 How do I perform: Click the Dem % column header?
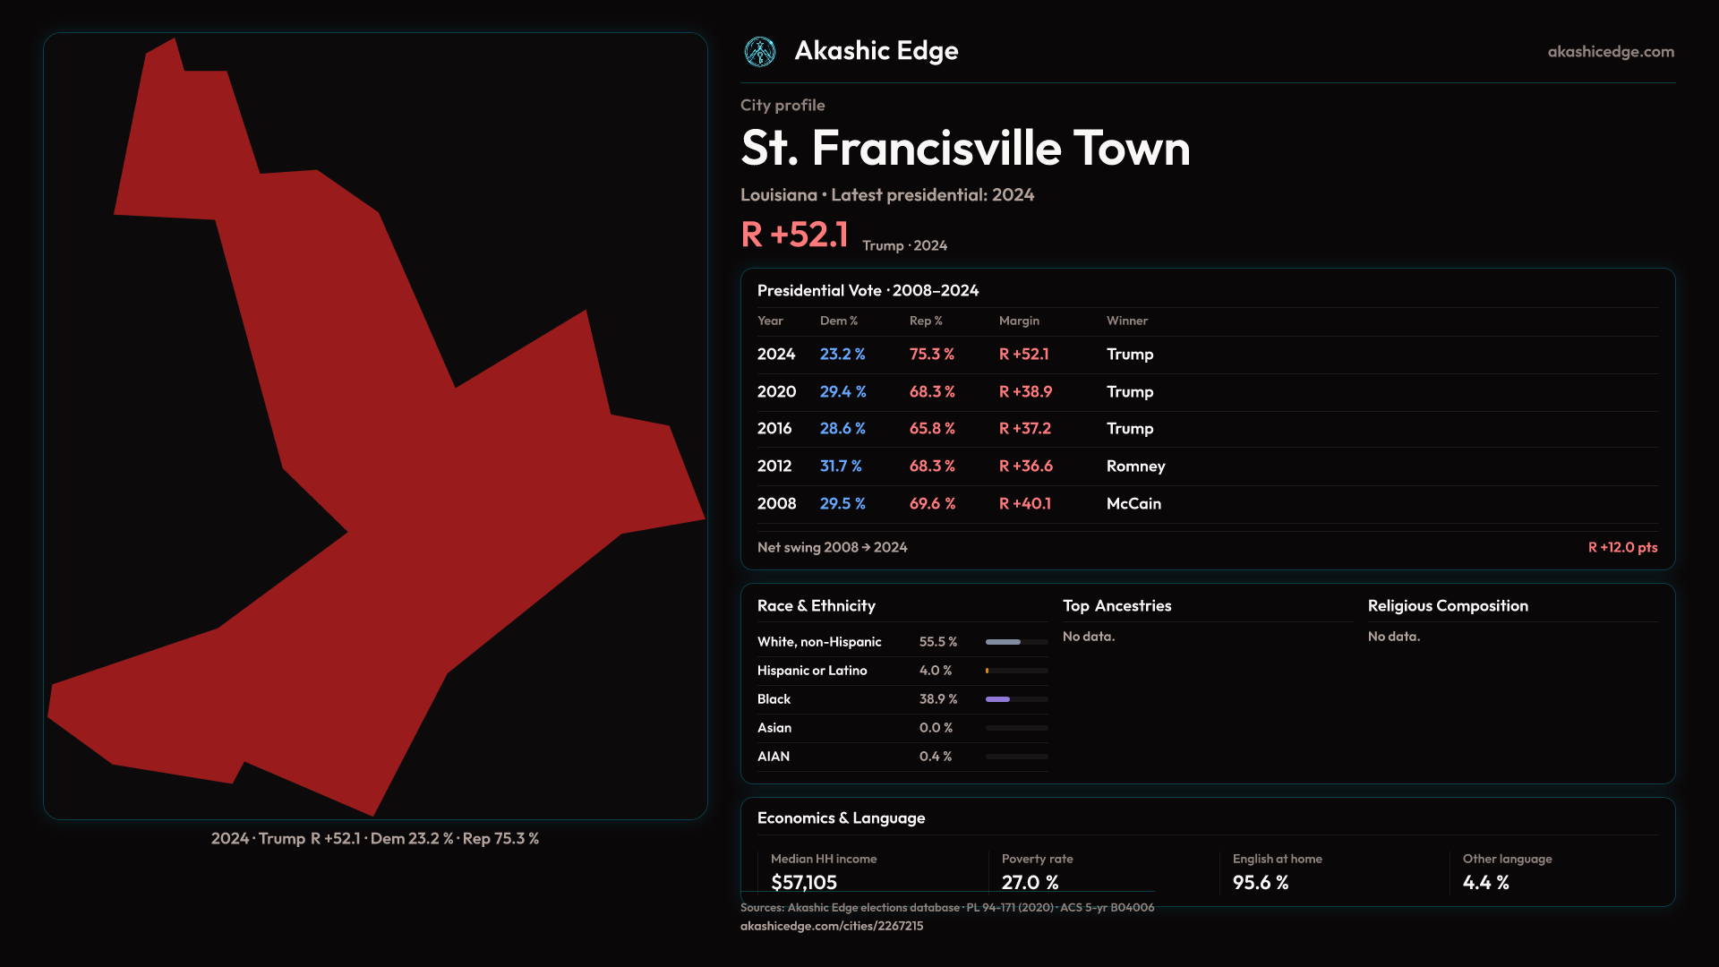[838, 321]
